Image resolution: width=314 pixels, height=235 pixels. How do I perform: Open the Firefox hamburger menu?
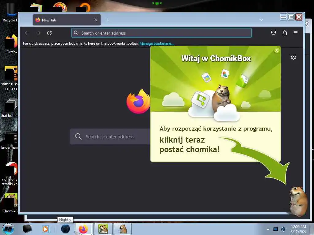click(x=296, y=33)
